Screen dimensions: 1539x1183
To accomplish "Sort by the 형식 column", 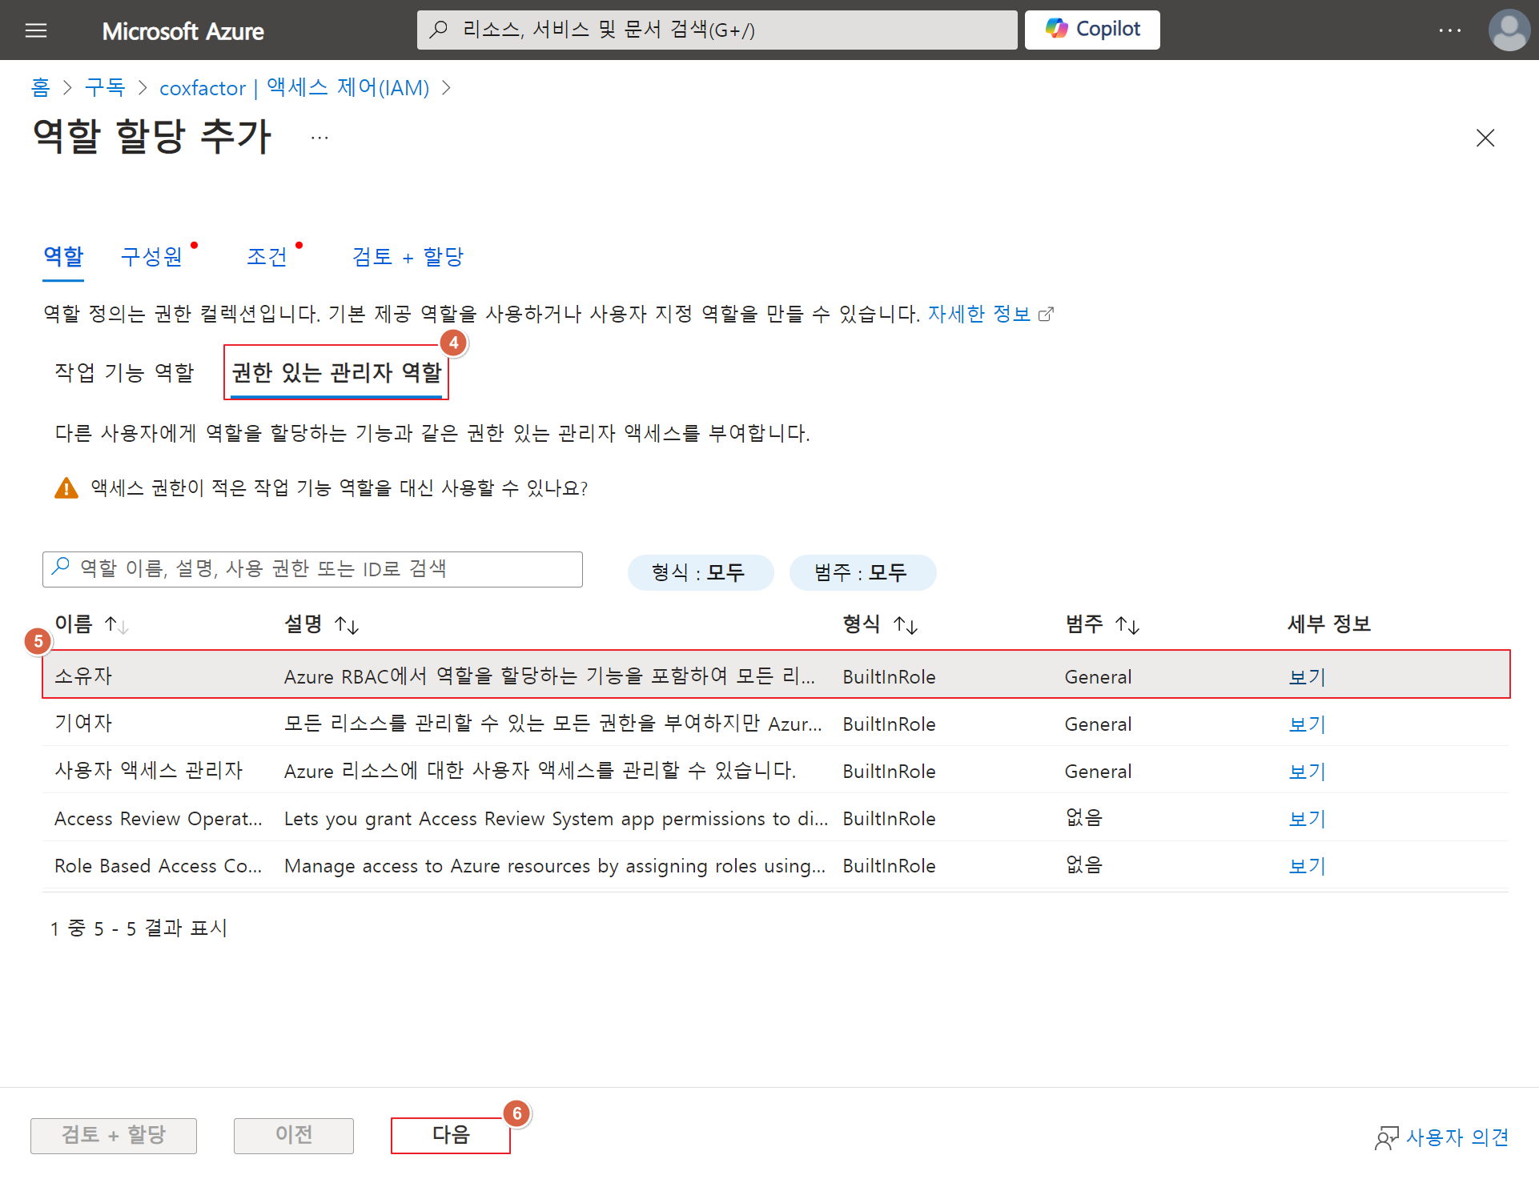I will coord(879,624).
